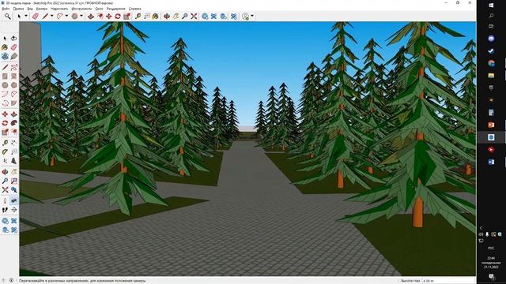Screen dimensions: 506x284
Task: Pick the Paint Bucket in top toolbar
Action: pos(156,16)
